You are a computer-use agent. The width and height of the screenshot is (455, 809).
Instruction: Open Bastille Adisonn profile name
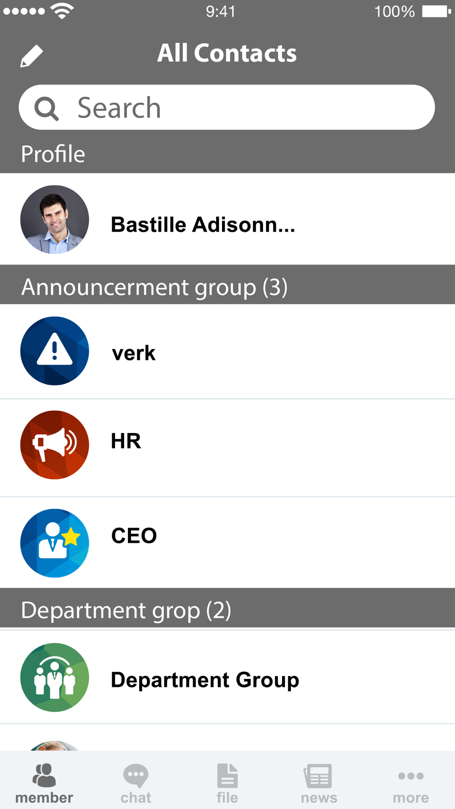pyautogui.click(x=203, y=225)
